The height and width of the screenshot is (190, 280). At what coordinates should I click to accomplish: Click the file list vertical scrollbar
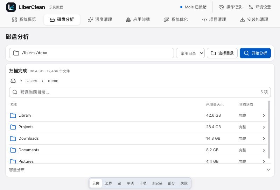pos(269,130)
